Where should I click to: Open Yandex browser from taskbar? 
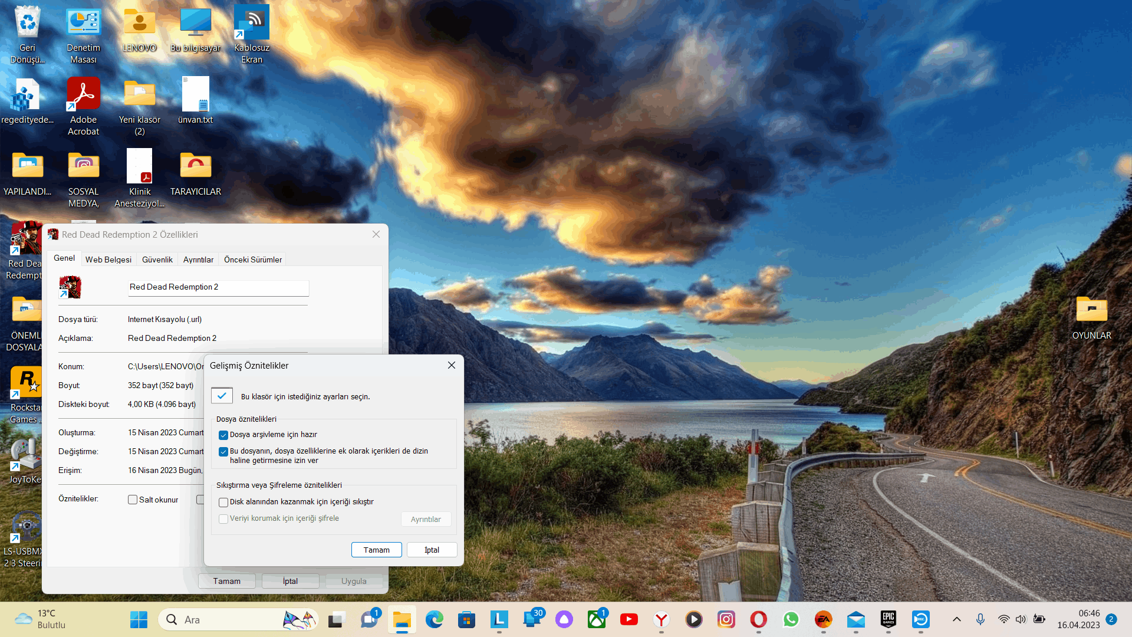point(662,619)
